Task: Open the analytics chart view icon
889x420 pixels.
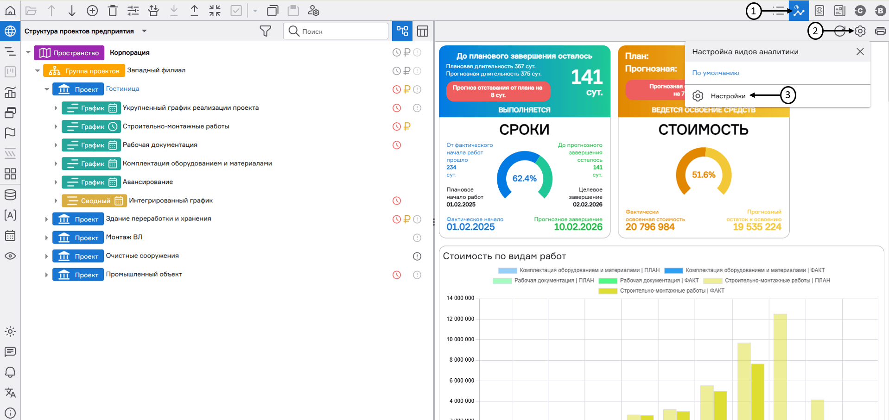Action: pyautogui.click(x=799, y=11)
